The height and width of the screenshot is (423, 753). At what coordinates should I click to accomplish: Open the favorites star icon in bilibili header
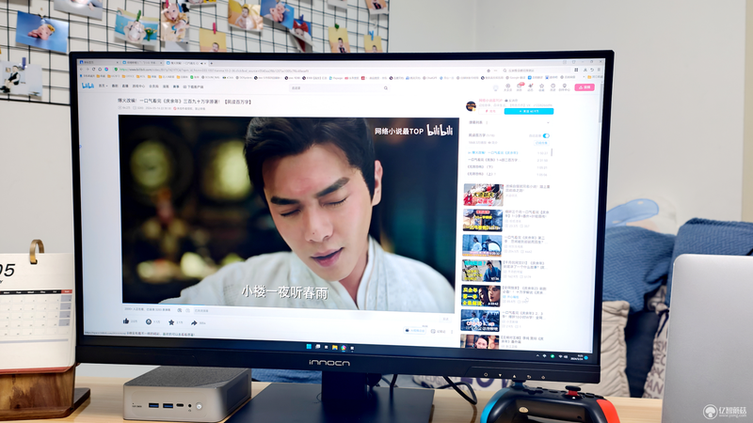point(541,86)
